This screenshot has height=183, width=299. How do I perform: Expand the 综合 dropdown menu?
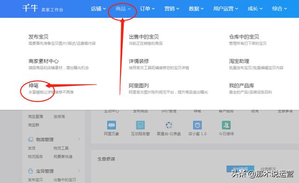tap(279, 8)
